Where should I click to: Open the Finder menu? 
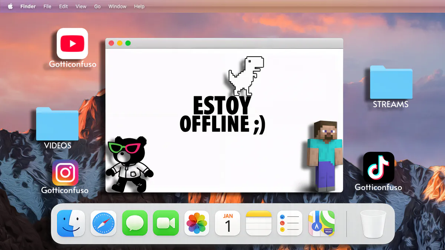click(x=28, y=6)
